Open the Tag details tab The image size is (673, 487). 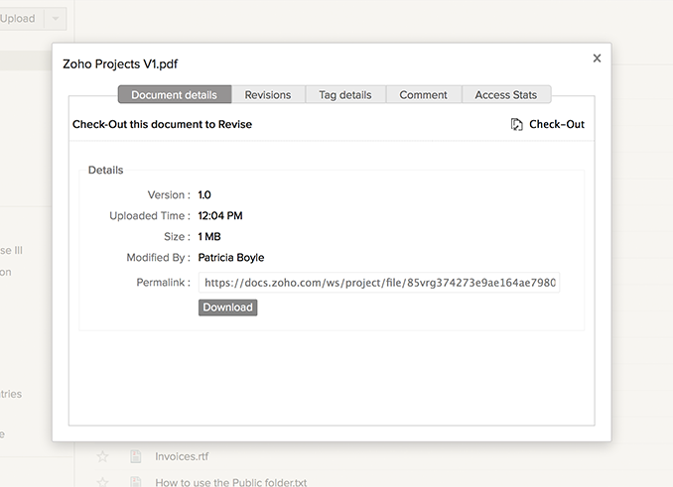pos(345,95)
